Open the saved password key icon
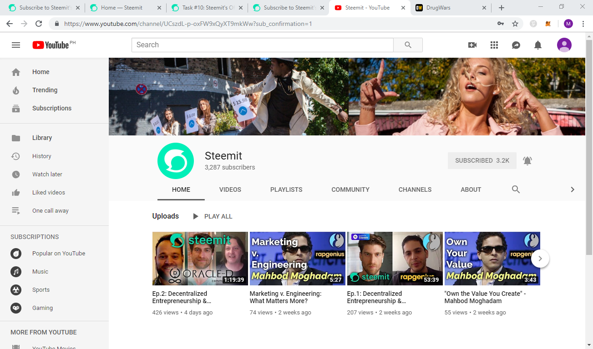593x349 pixels. tap(501, 24)
